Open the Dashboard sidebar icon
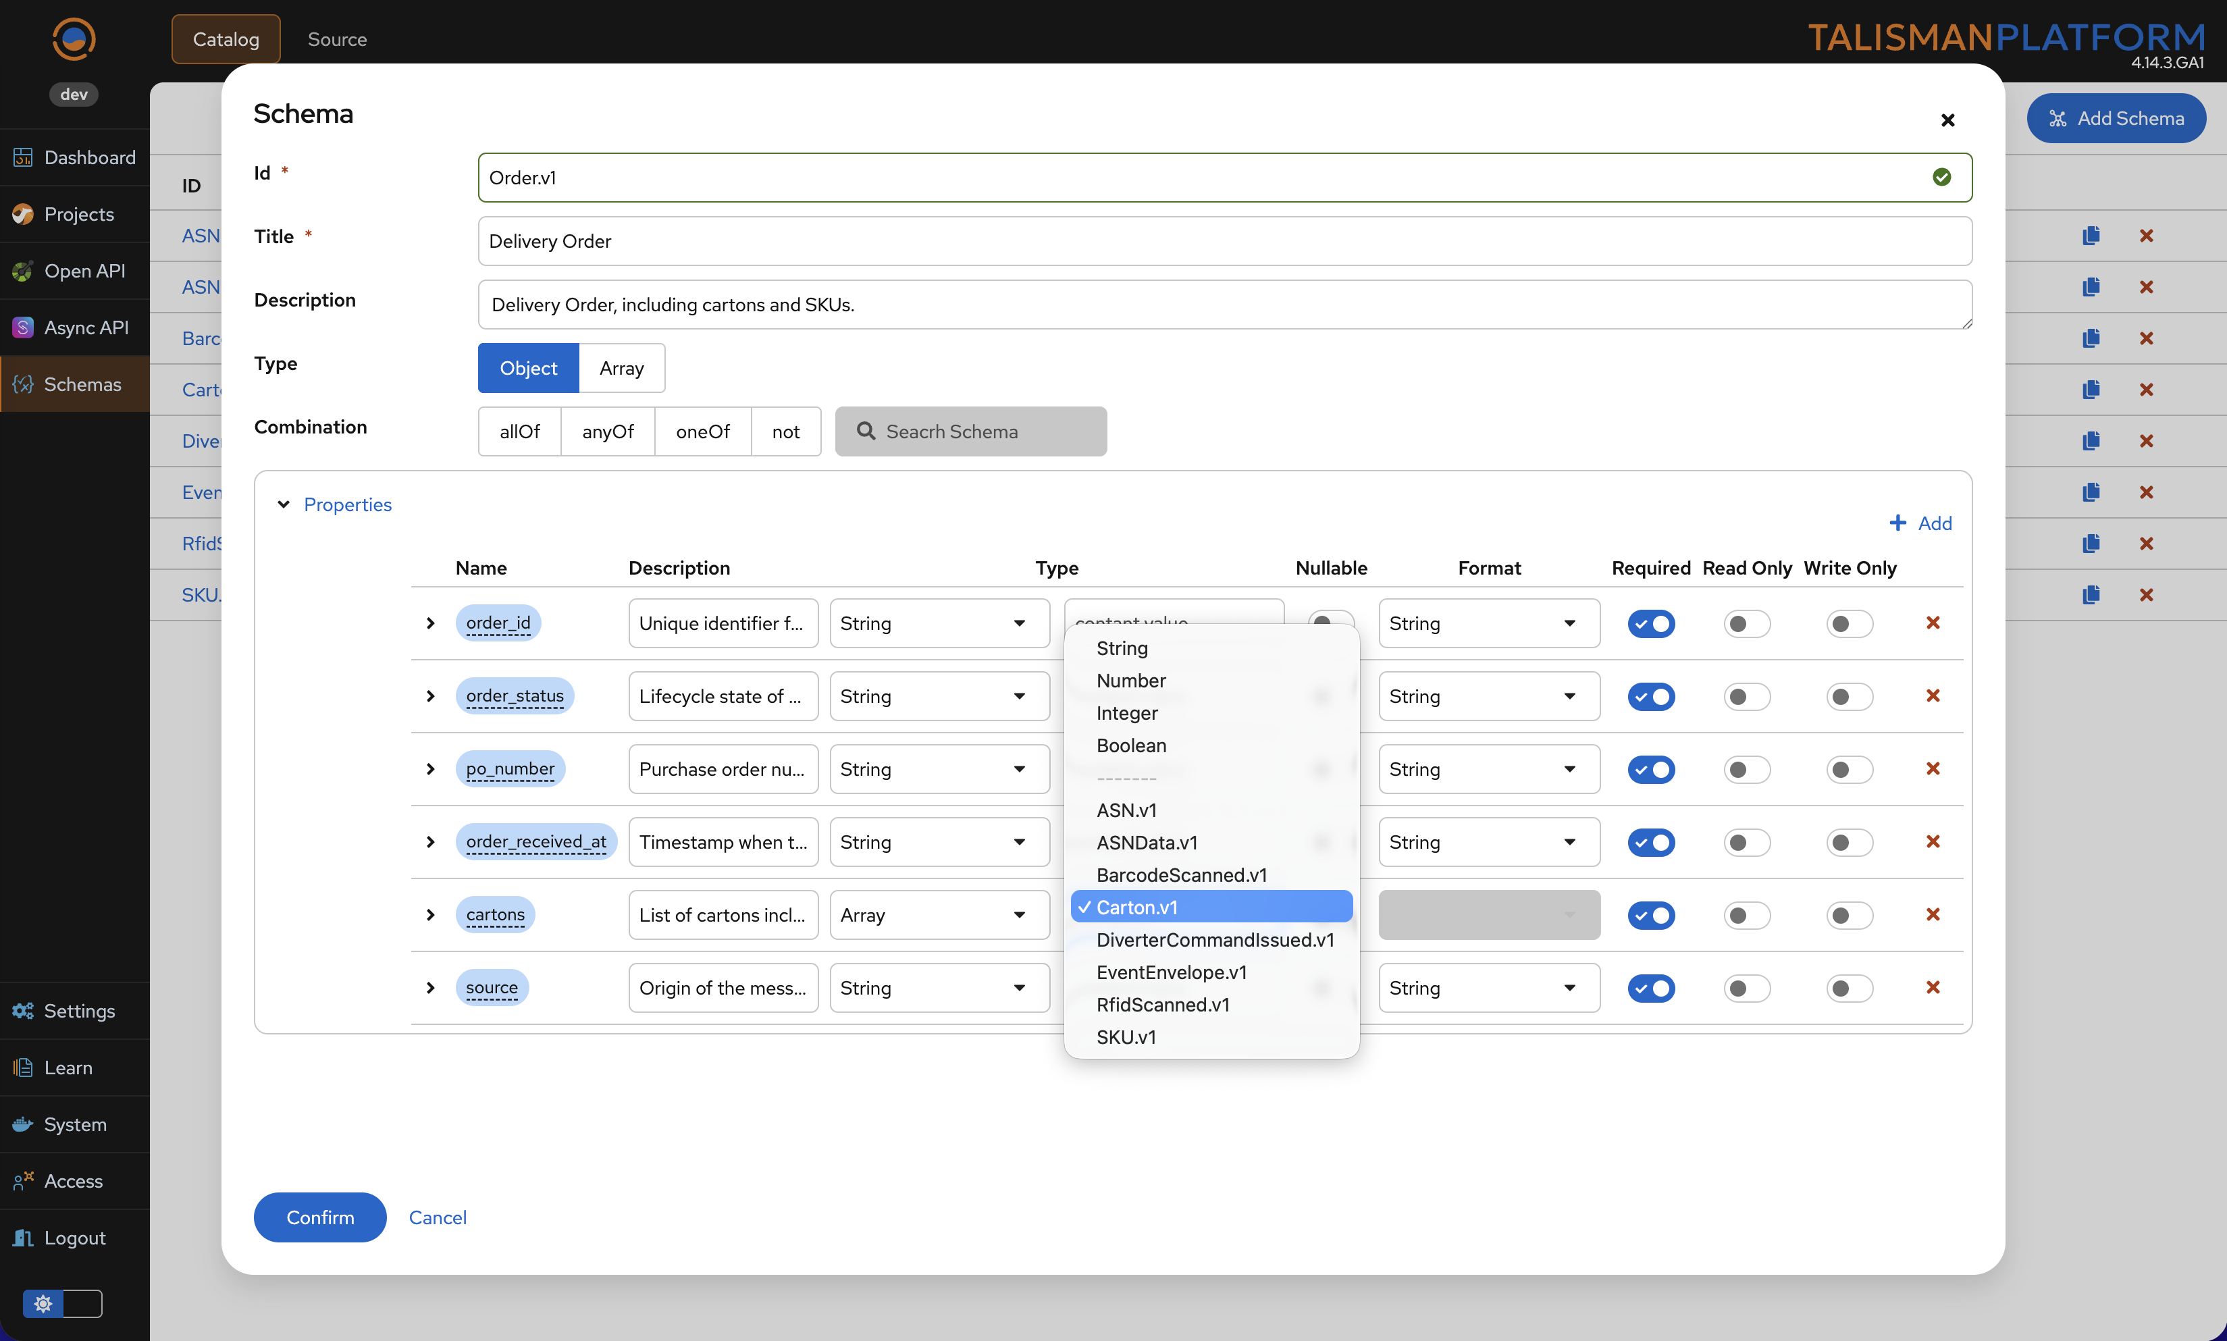2227x1341 pixels. click(22, 157)
